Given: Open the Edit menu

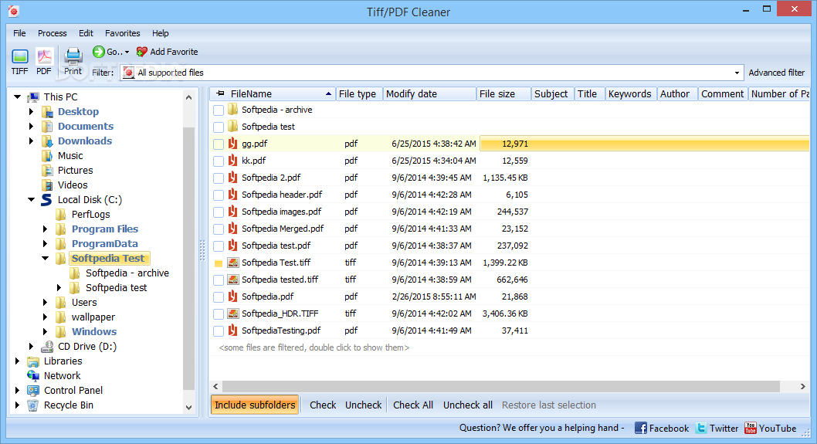Looking at the screenshot, I should pyautogui.click(x=86, y=33).
